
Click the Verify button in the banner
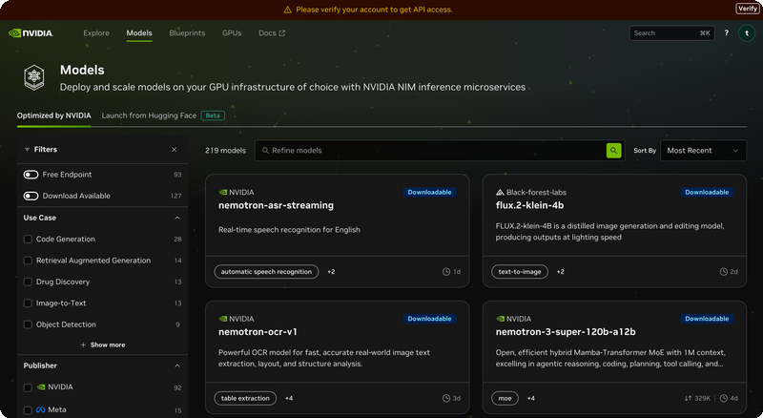[748, 9]
